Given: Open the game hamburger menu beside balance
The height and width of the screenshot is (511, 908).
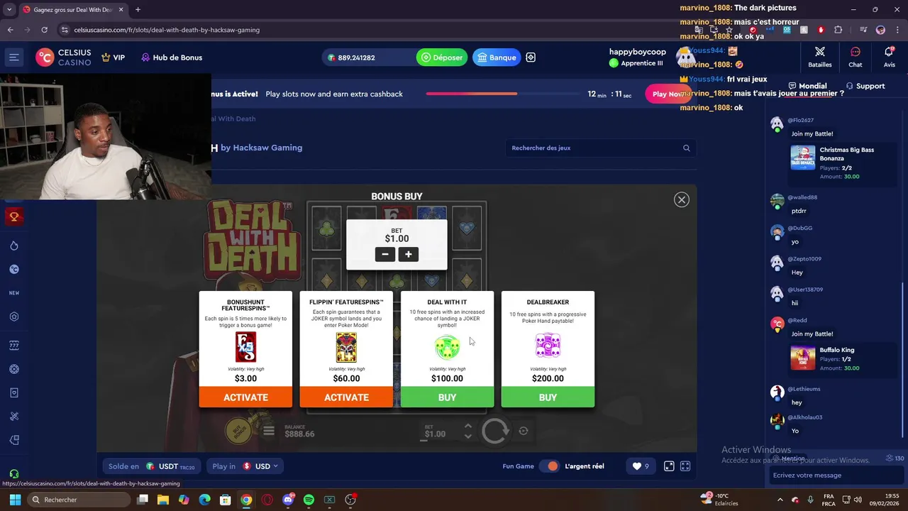Looking at the screenshot, I should click(x=268, y=431).
